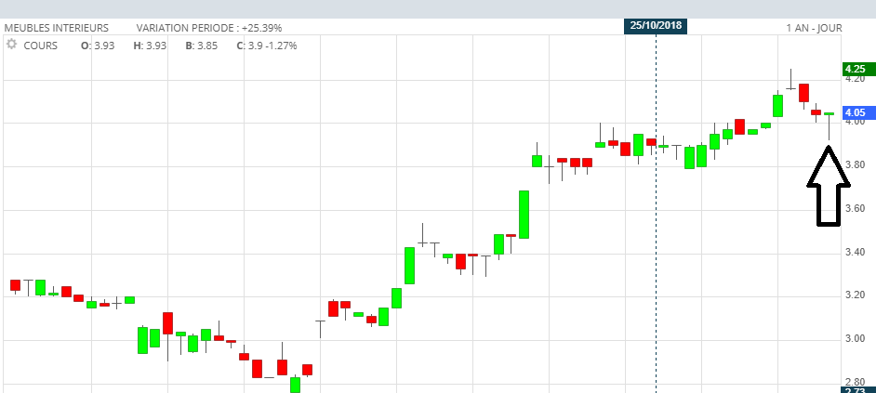Click the MEUBLES INTERIEURS stock title

tap(57, 28)
